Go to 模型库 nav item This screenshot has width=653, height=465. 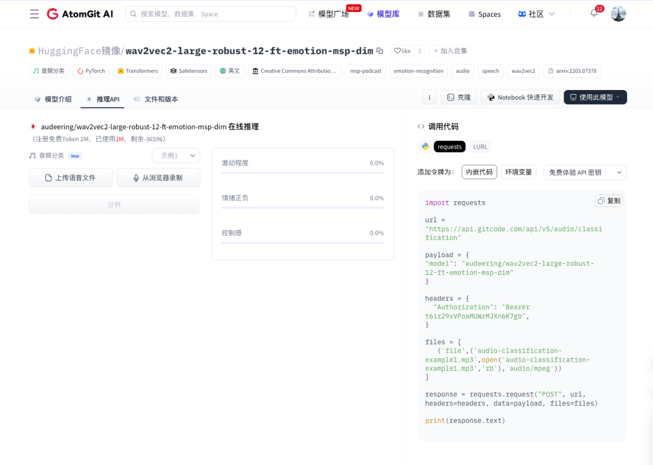383,14
